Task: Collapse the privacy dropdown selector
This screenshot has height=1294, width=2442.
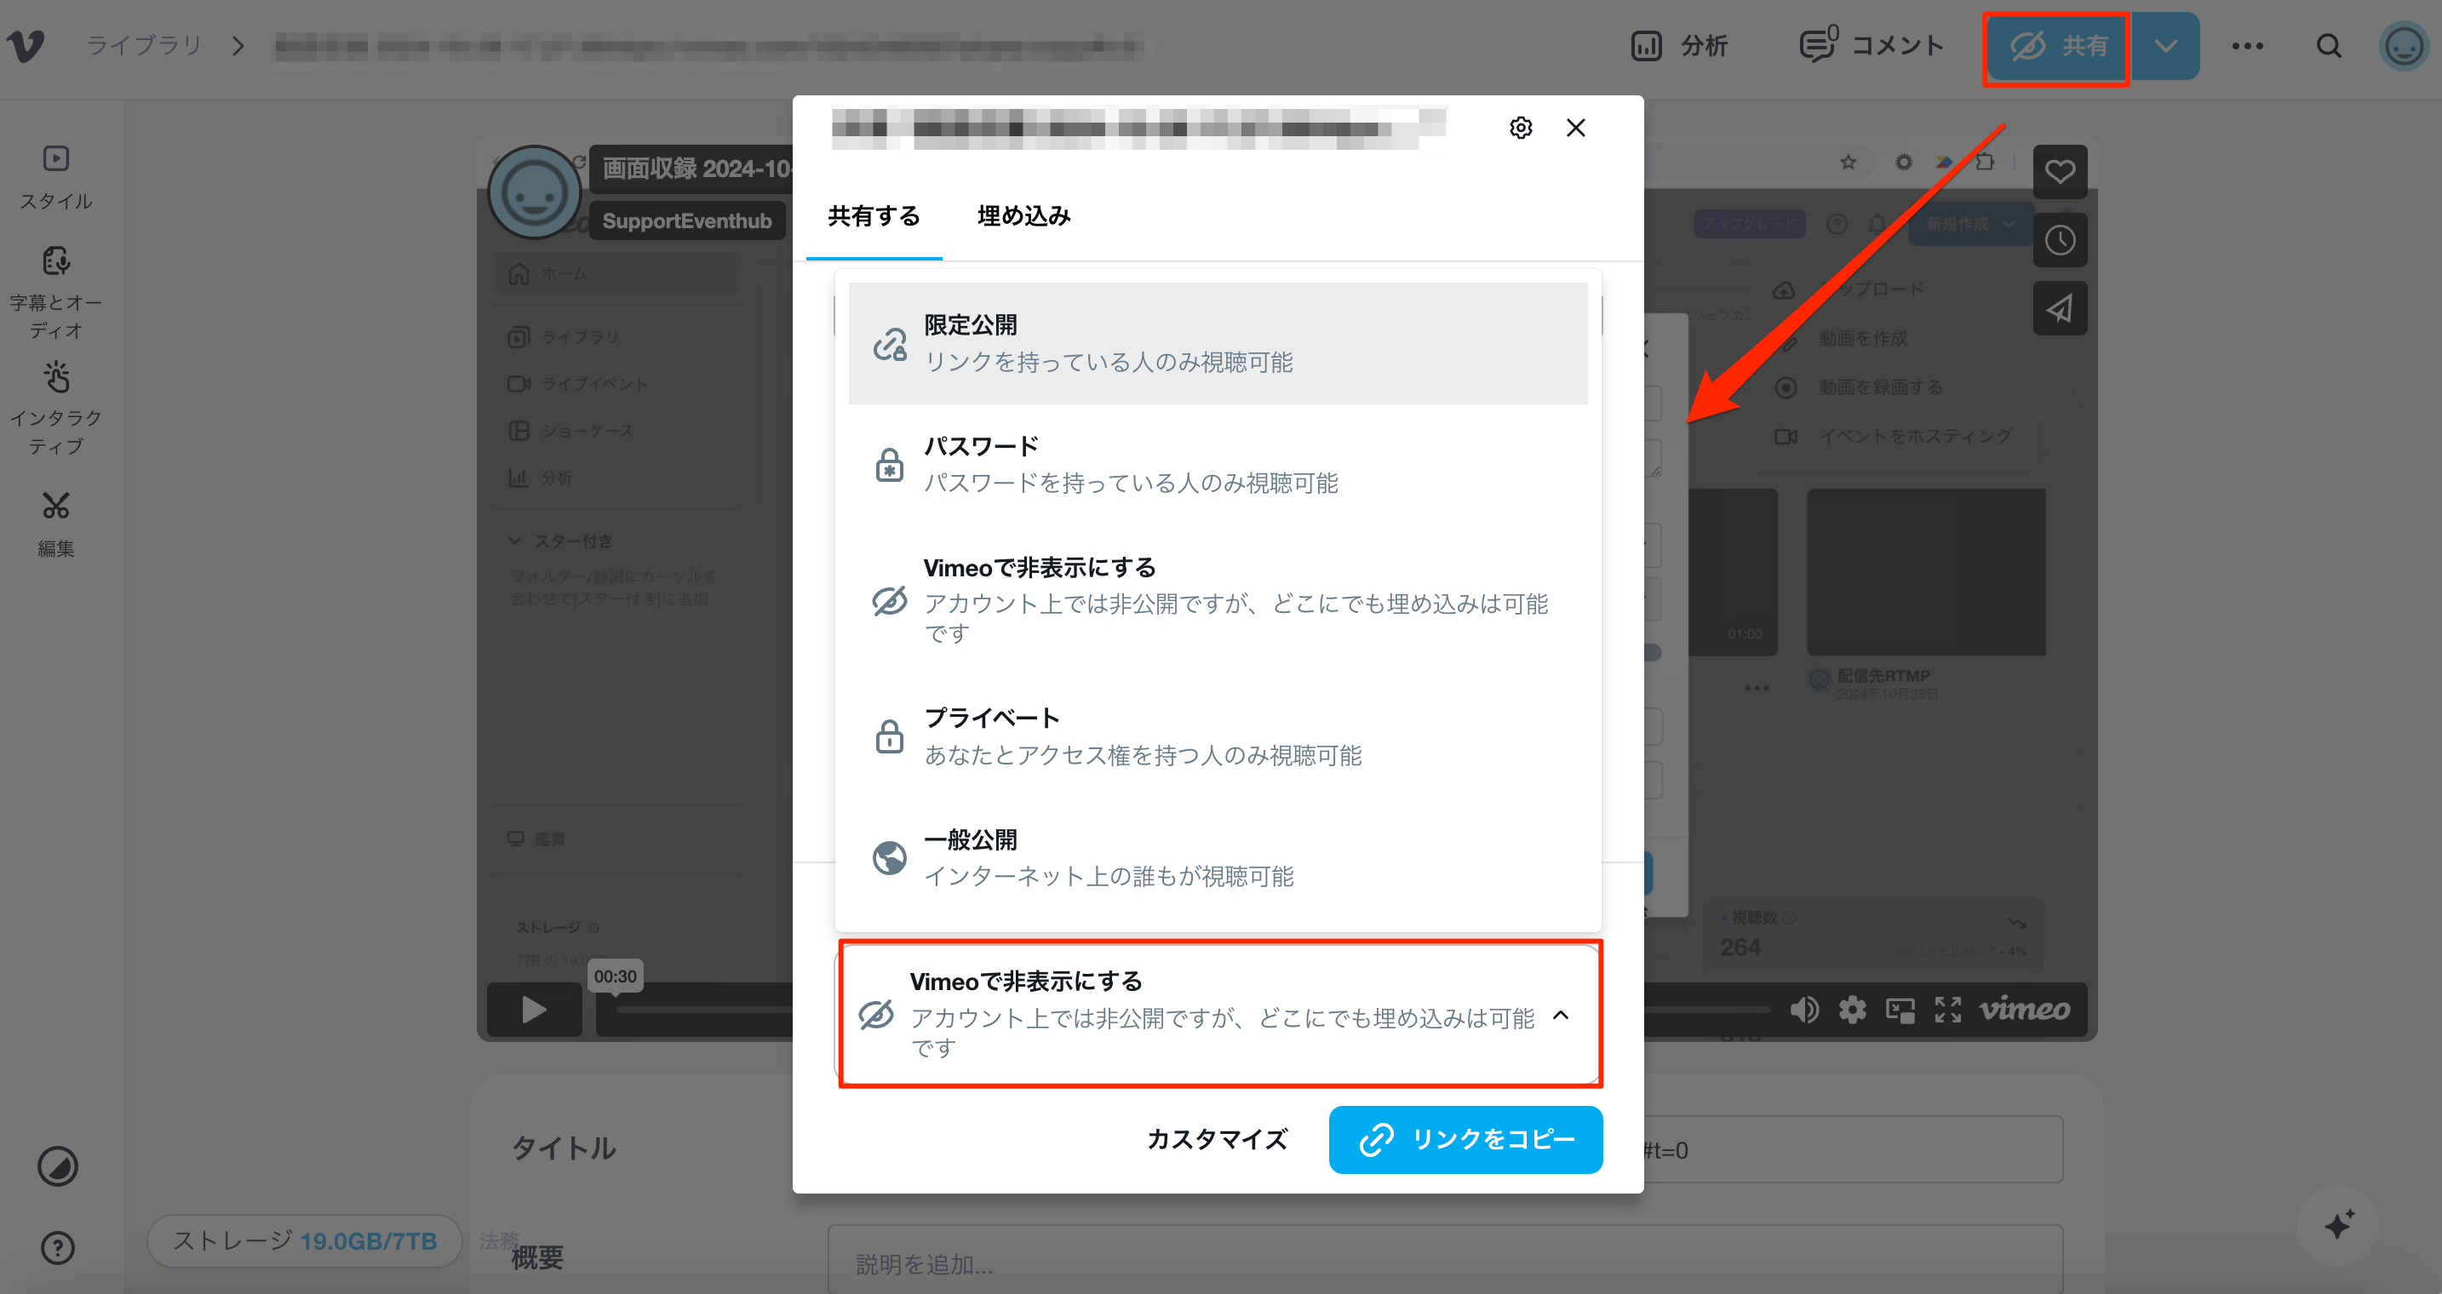Action: (1220, 1013)
